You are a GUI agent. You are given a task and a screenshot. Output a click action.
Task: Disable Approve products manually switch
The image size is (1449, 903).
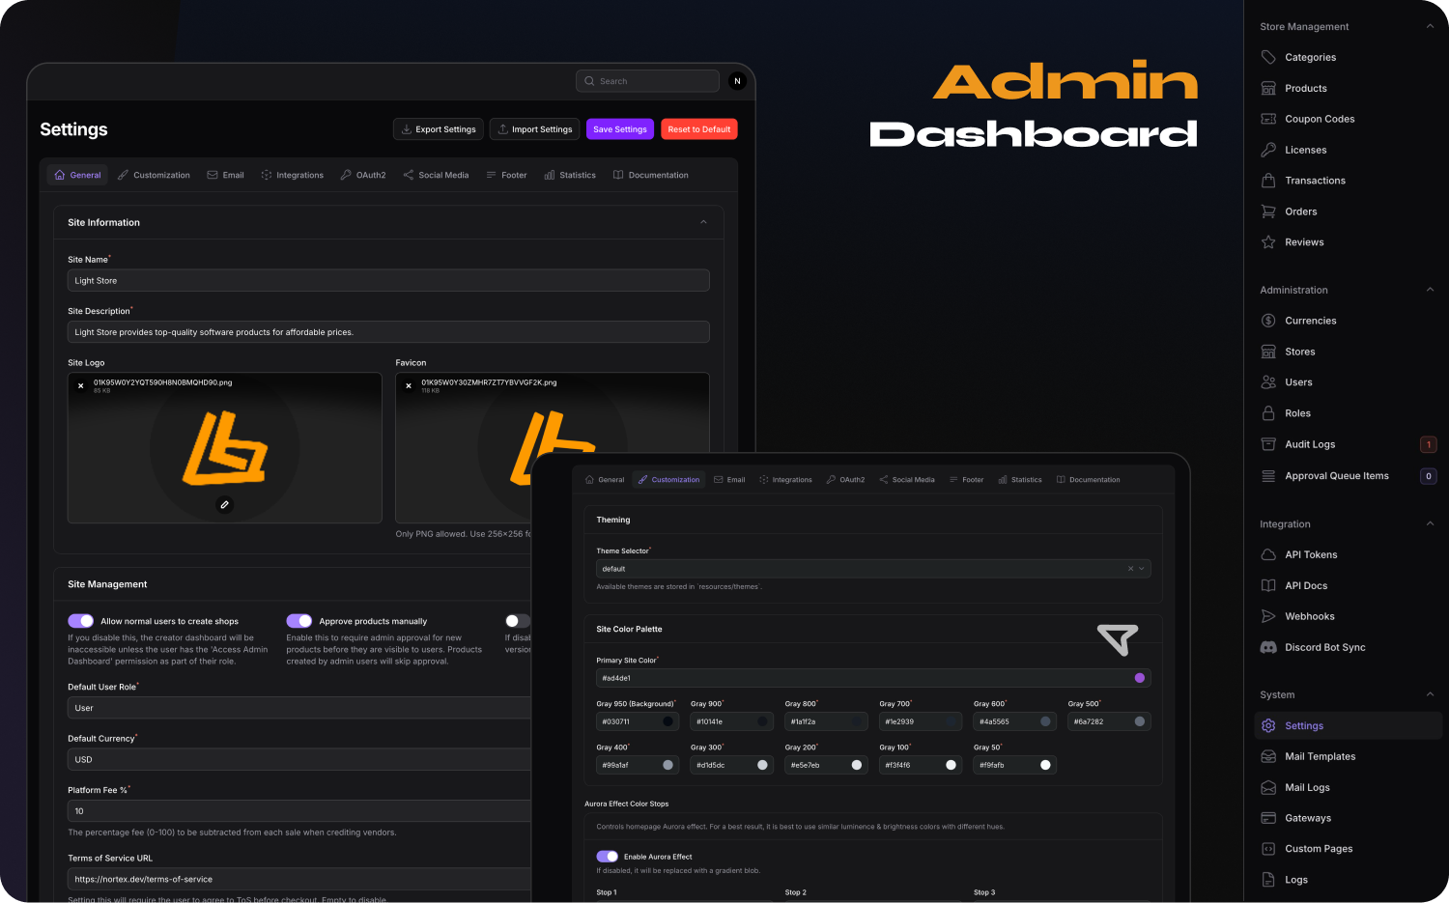[299, 621]
